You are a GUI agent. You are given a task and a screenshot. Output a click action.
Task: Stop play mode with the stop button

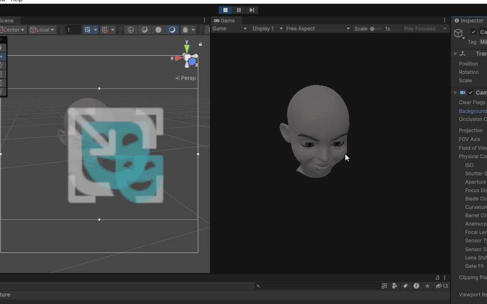coord(225,10)
